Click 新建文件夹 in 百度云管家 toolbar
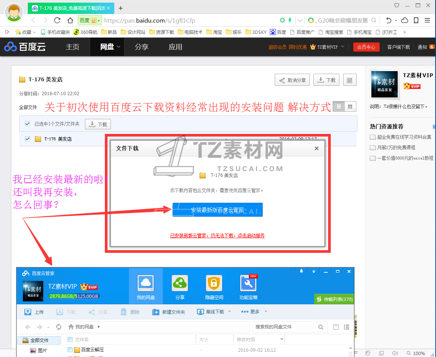The width and height of the screenshot is (436, 357). coord(168,312)
